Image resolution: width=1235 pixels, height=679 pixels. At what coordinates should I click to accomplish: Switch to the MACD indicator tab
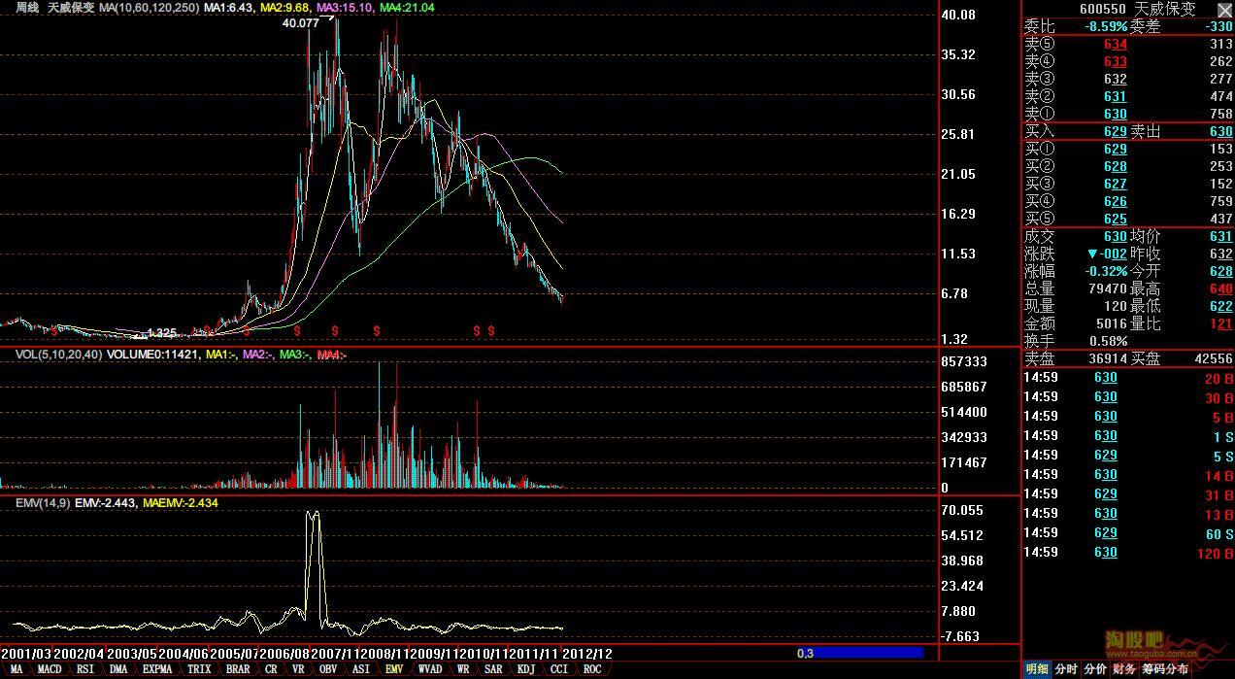point(50,669)
